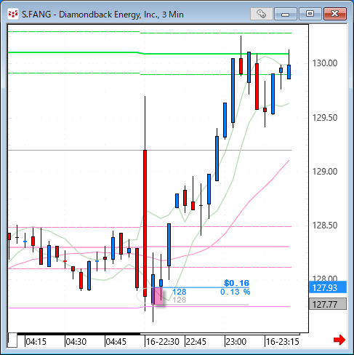This screenshot has width=354, height=355.
Task: Click the chart window app icon
Action: 13,14
